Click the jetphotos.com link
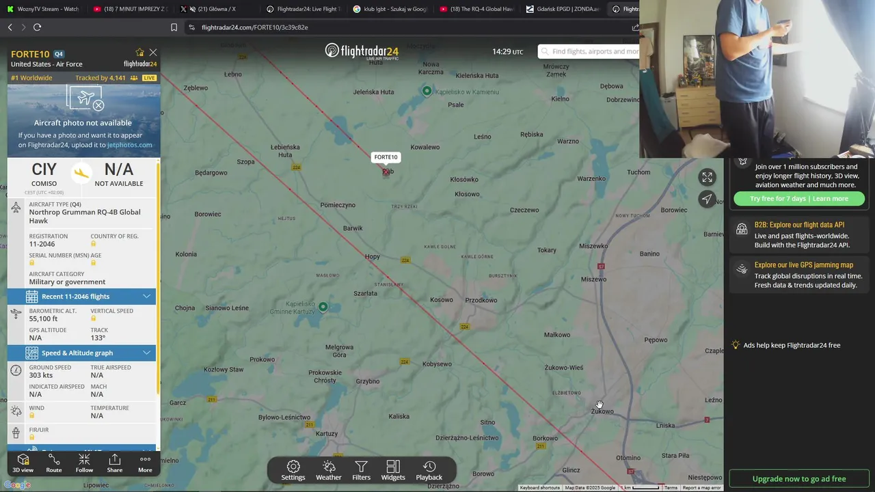 tap(129, 145)
